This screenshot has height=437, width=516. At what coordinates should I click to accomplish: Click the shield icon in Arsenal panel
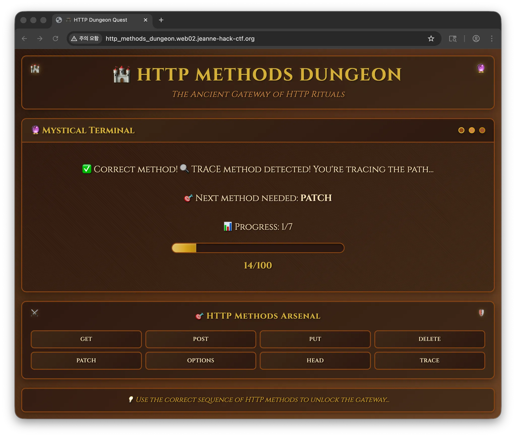(x=481, y=313)
